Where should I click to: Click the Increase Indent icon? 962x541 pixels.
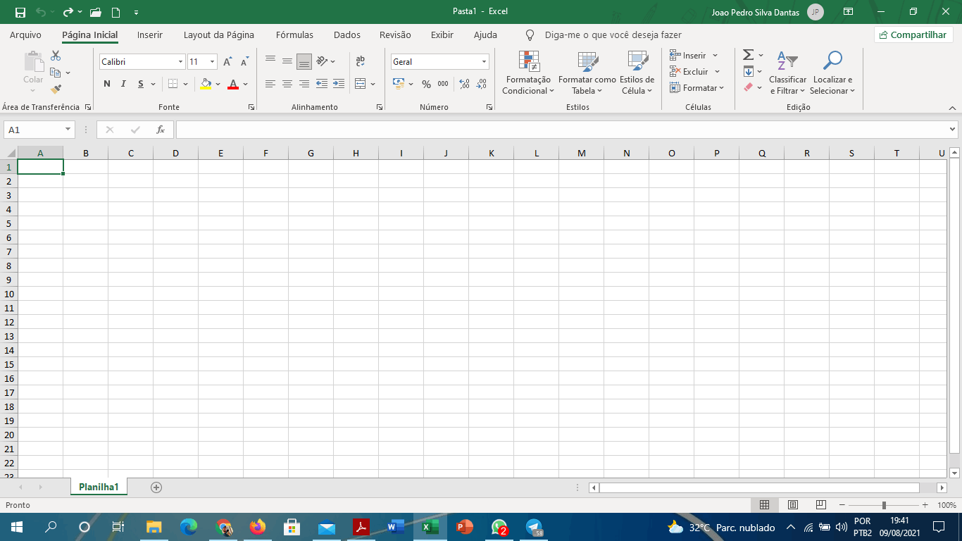339,84
